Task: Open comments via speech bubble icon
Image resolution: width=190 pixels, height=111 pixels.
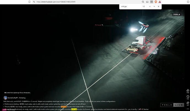Action: [188, 96]
